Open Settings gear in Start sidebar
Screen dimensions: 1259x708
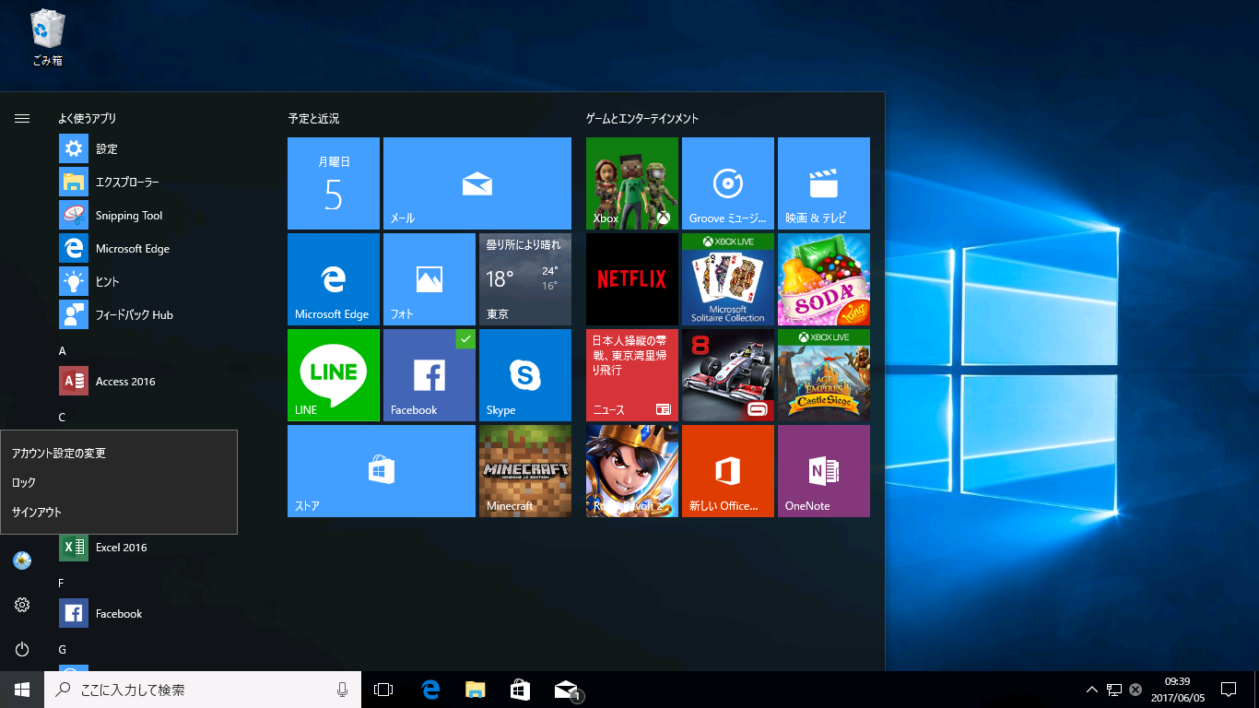pos(22,605)
